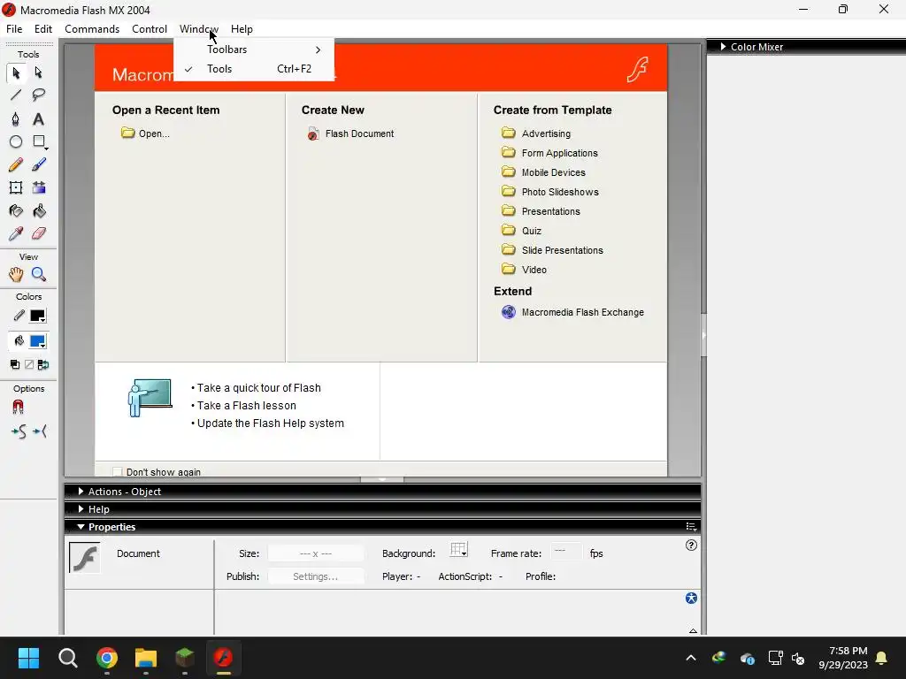The height and width of the screenshot is (679, 906).
Task: Expand the Help panel
Action: pyautogui.click(x=81, y=509)
